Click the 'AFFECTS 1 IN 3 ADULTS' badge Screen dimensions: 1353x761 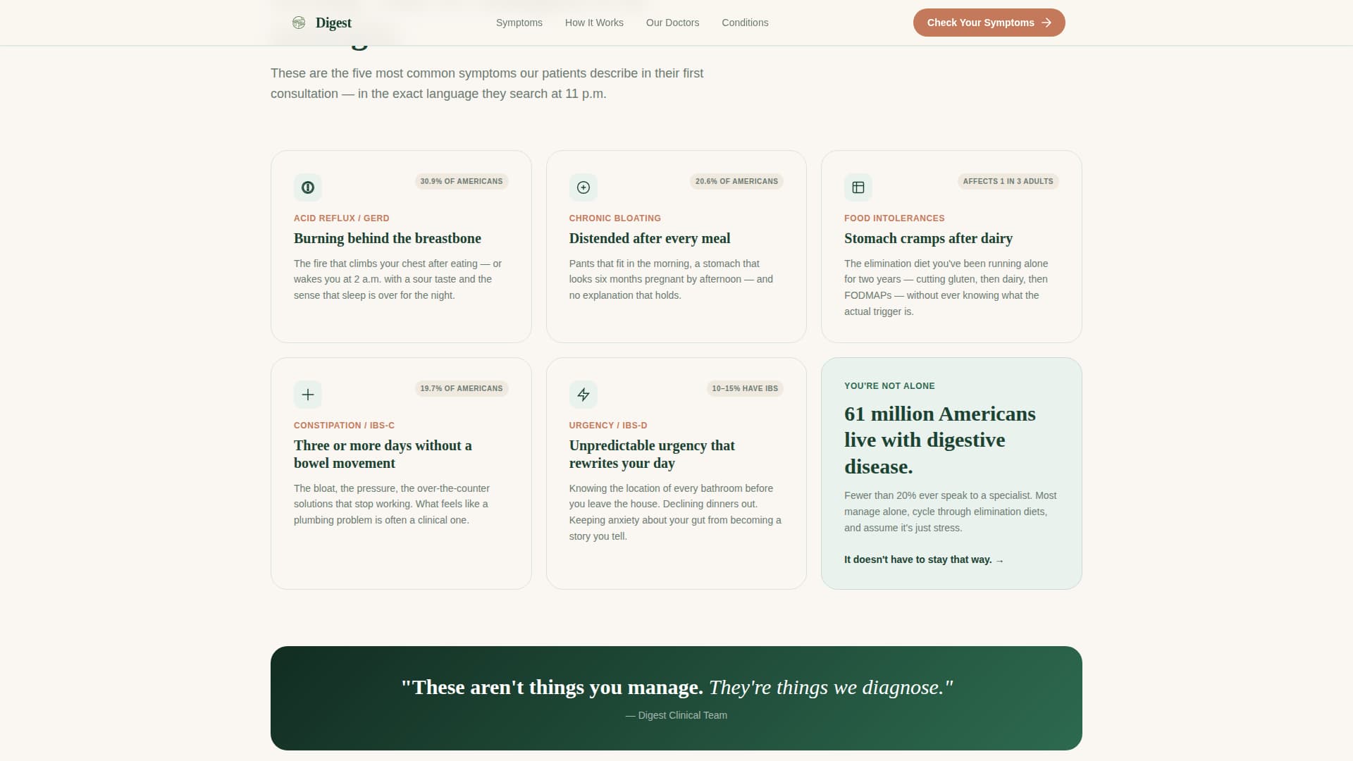pyautogui.click(x=1008, y=181)
